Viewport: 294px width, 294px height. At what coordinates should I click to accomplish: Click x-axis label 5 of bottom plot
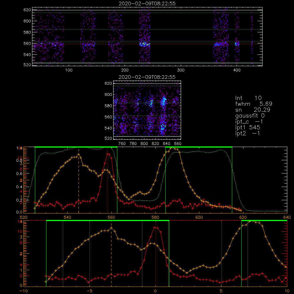pyautogui.click(x=221, y=291)
